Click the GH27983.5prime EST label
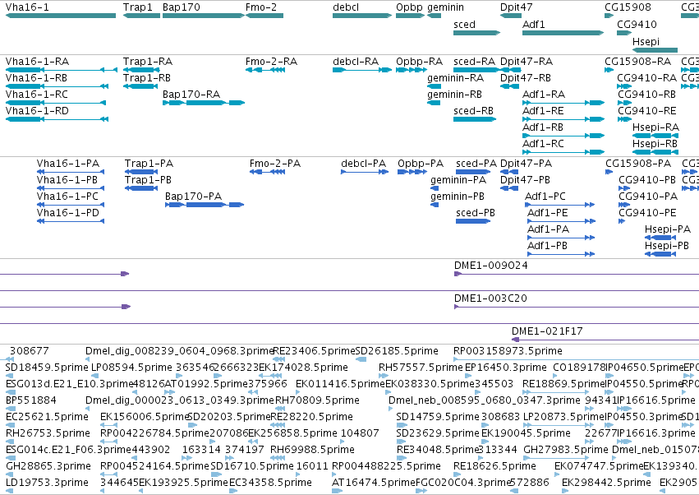 565,450
